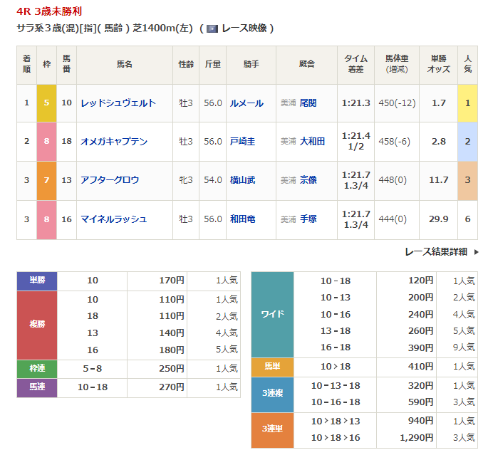Click the yellow frame 5 swatch

(x=47, y=103)
